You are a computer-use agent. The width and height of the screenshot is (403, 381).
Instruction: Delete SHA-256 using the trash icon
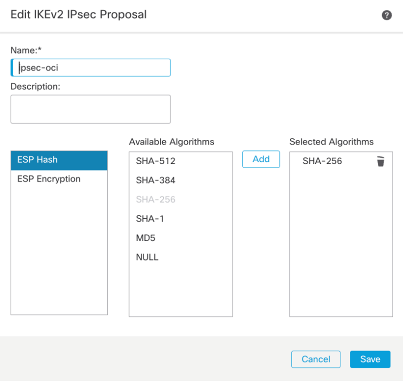tap(380, 161)
